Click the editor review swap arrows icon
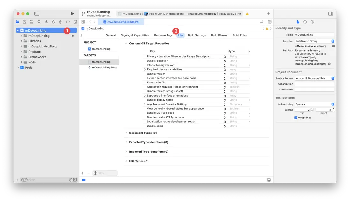The height and width of the screenshot is (201, 350). coord(262,22)
